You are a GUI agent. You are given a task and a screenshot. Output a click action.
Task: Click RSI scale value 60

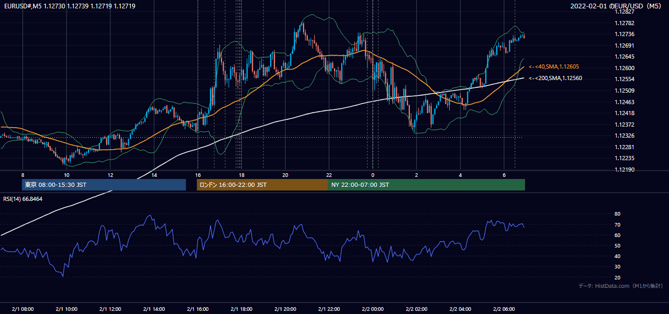coord(617,235)
